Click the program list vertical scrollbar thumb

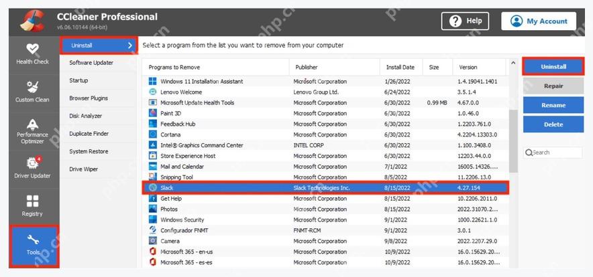(x=513, y=141)
